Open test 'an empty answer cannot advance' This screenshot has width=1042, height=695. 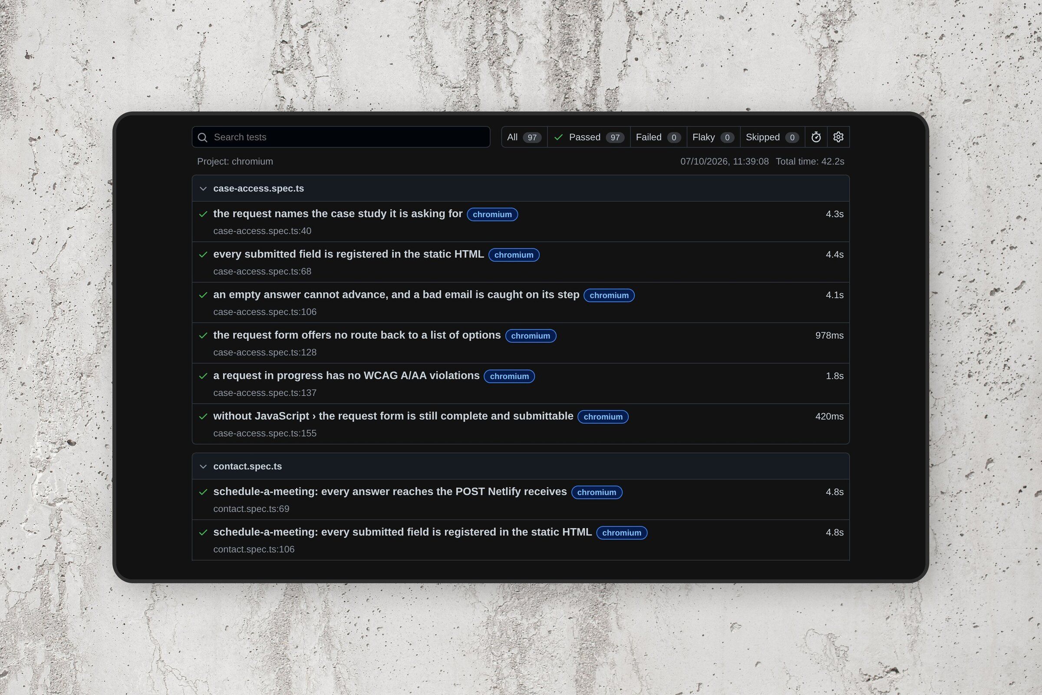point(396,295)
